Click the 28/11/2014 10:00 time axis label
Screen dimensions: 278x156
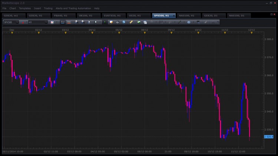point(13,152)
